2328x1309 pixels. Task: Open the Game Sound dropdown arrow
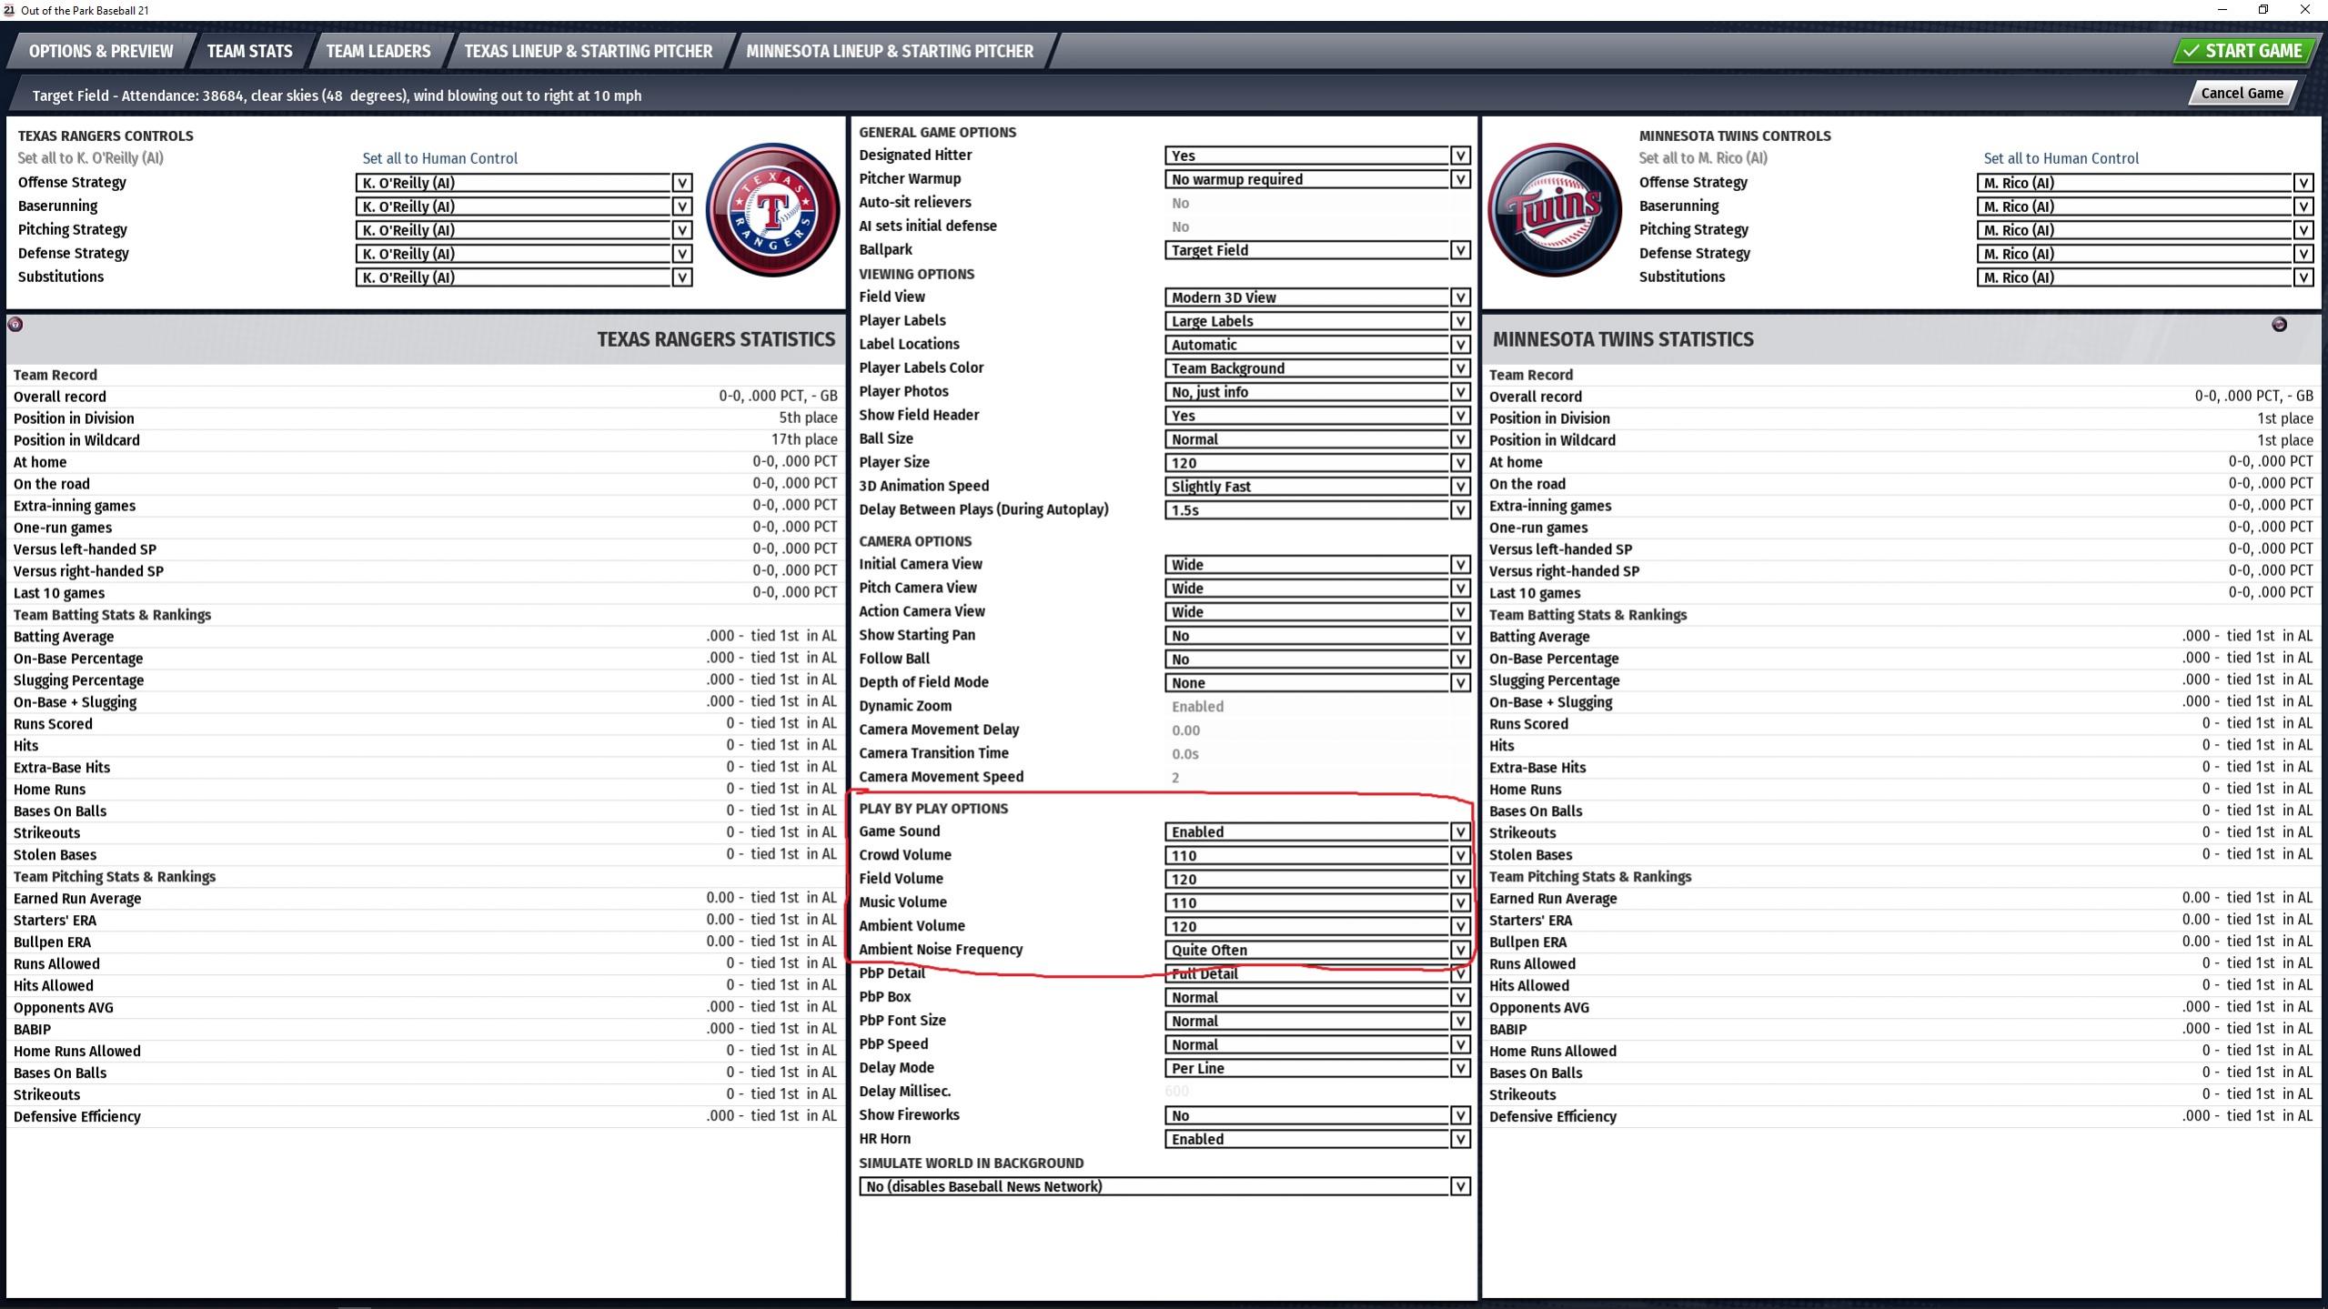click(x=1459, y=832)
